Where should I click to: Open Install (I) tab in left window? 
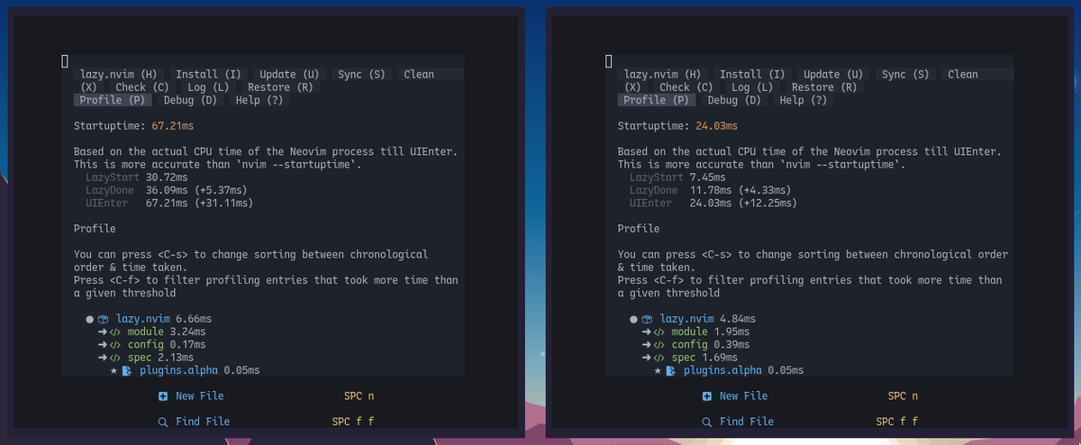pyautogui.click(x=208, y=75)
